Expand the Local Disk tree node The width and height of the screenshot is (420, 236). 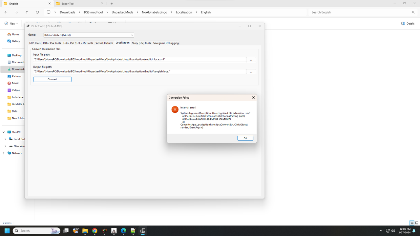click(5, 139)
